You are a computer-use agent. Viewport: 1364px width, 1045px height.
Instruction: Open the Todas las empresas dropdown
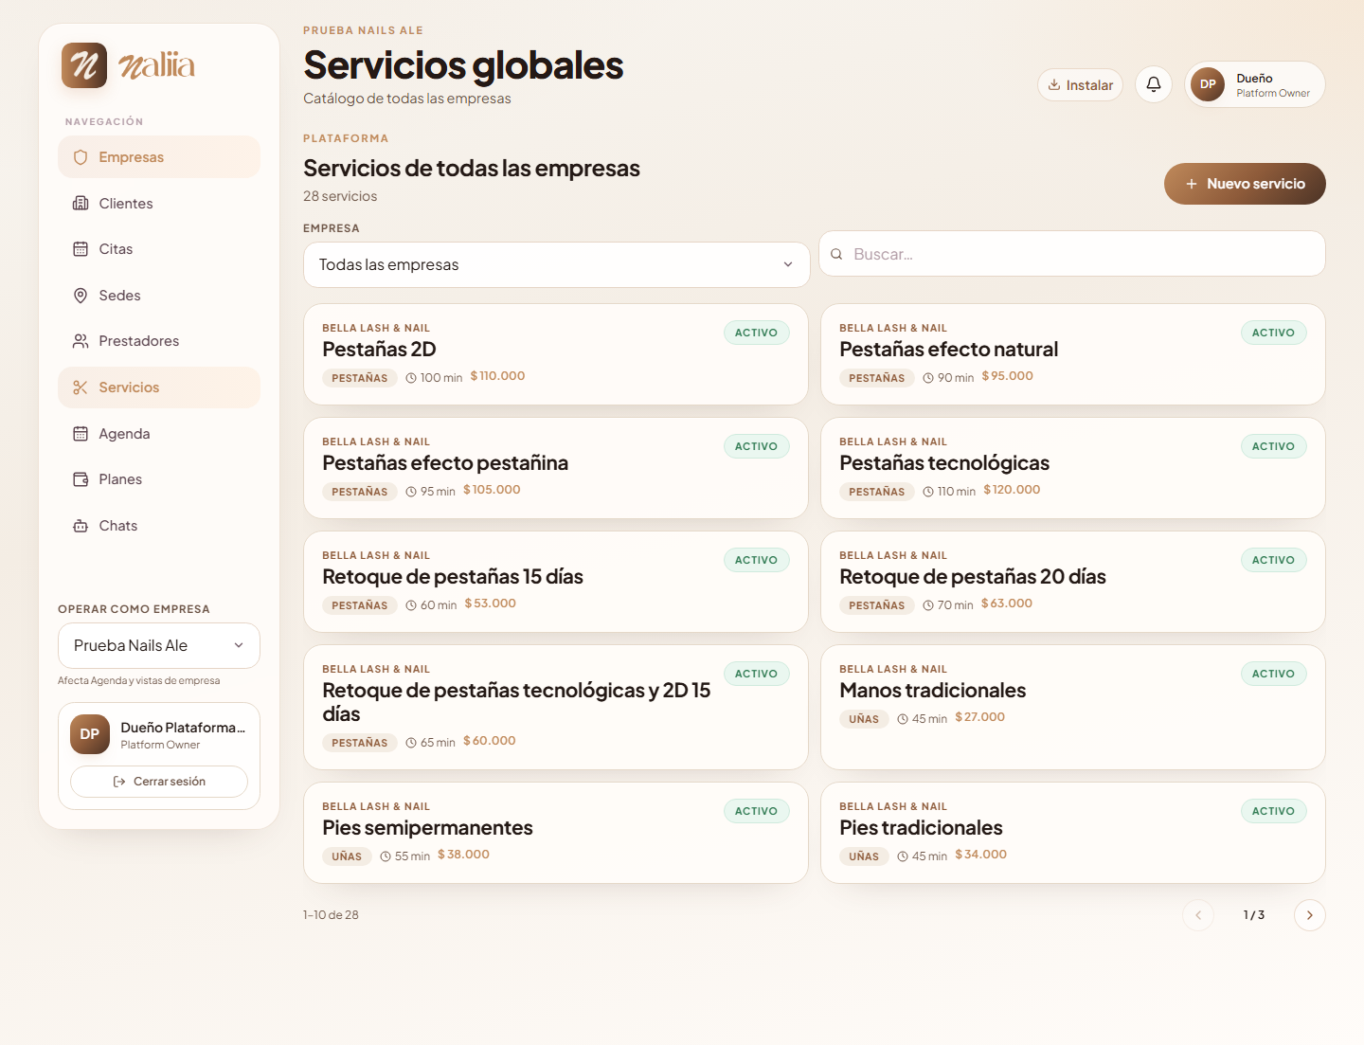(557, 264)
